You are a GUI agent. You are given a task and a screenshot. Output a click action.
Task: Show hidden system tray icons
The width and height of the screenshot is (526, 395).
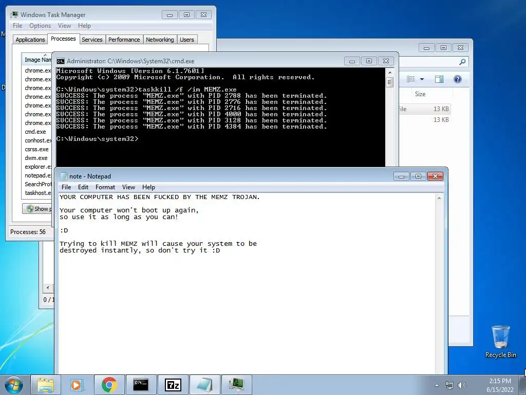[437, 385]
